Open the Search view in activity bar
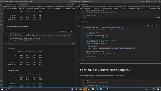 (x=2, y=9)
